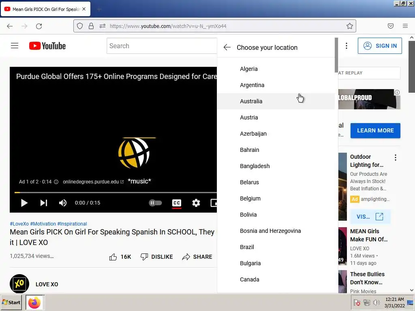Choose Belarus in location list
Image resolution: width=415 pixels, height=311 pixels.
click(276, 182)
